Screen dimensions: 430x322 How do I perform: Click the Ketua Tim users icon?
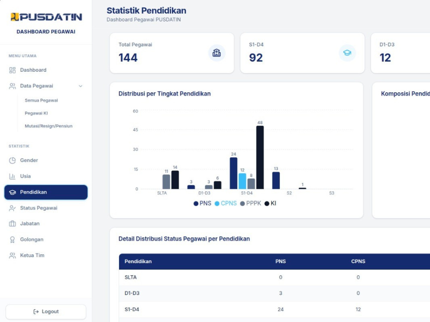pyautogui.click(x=12, y=255)
